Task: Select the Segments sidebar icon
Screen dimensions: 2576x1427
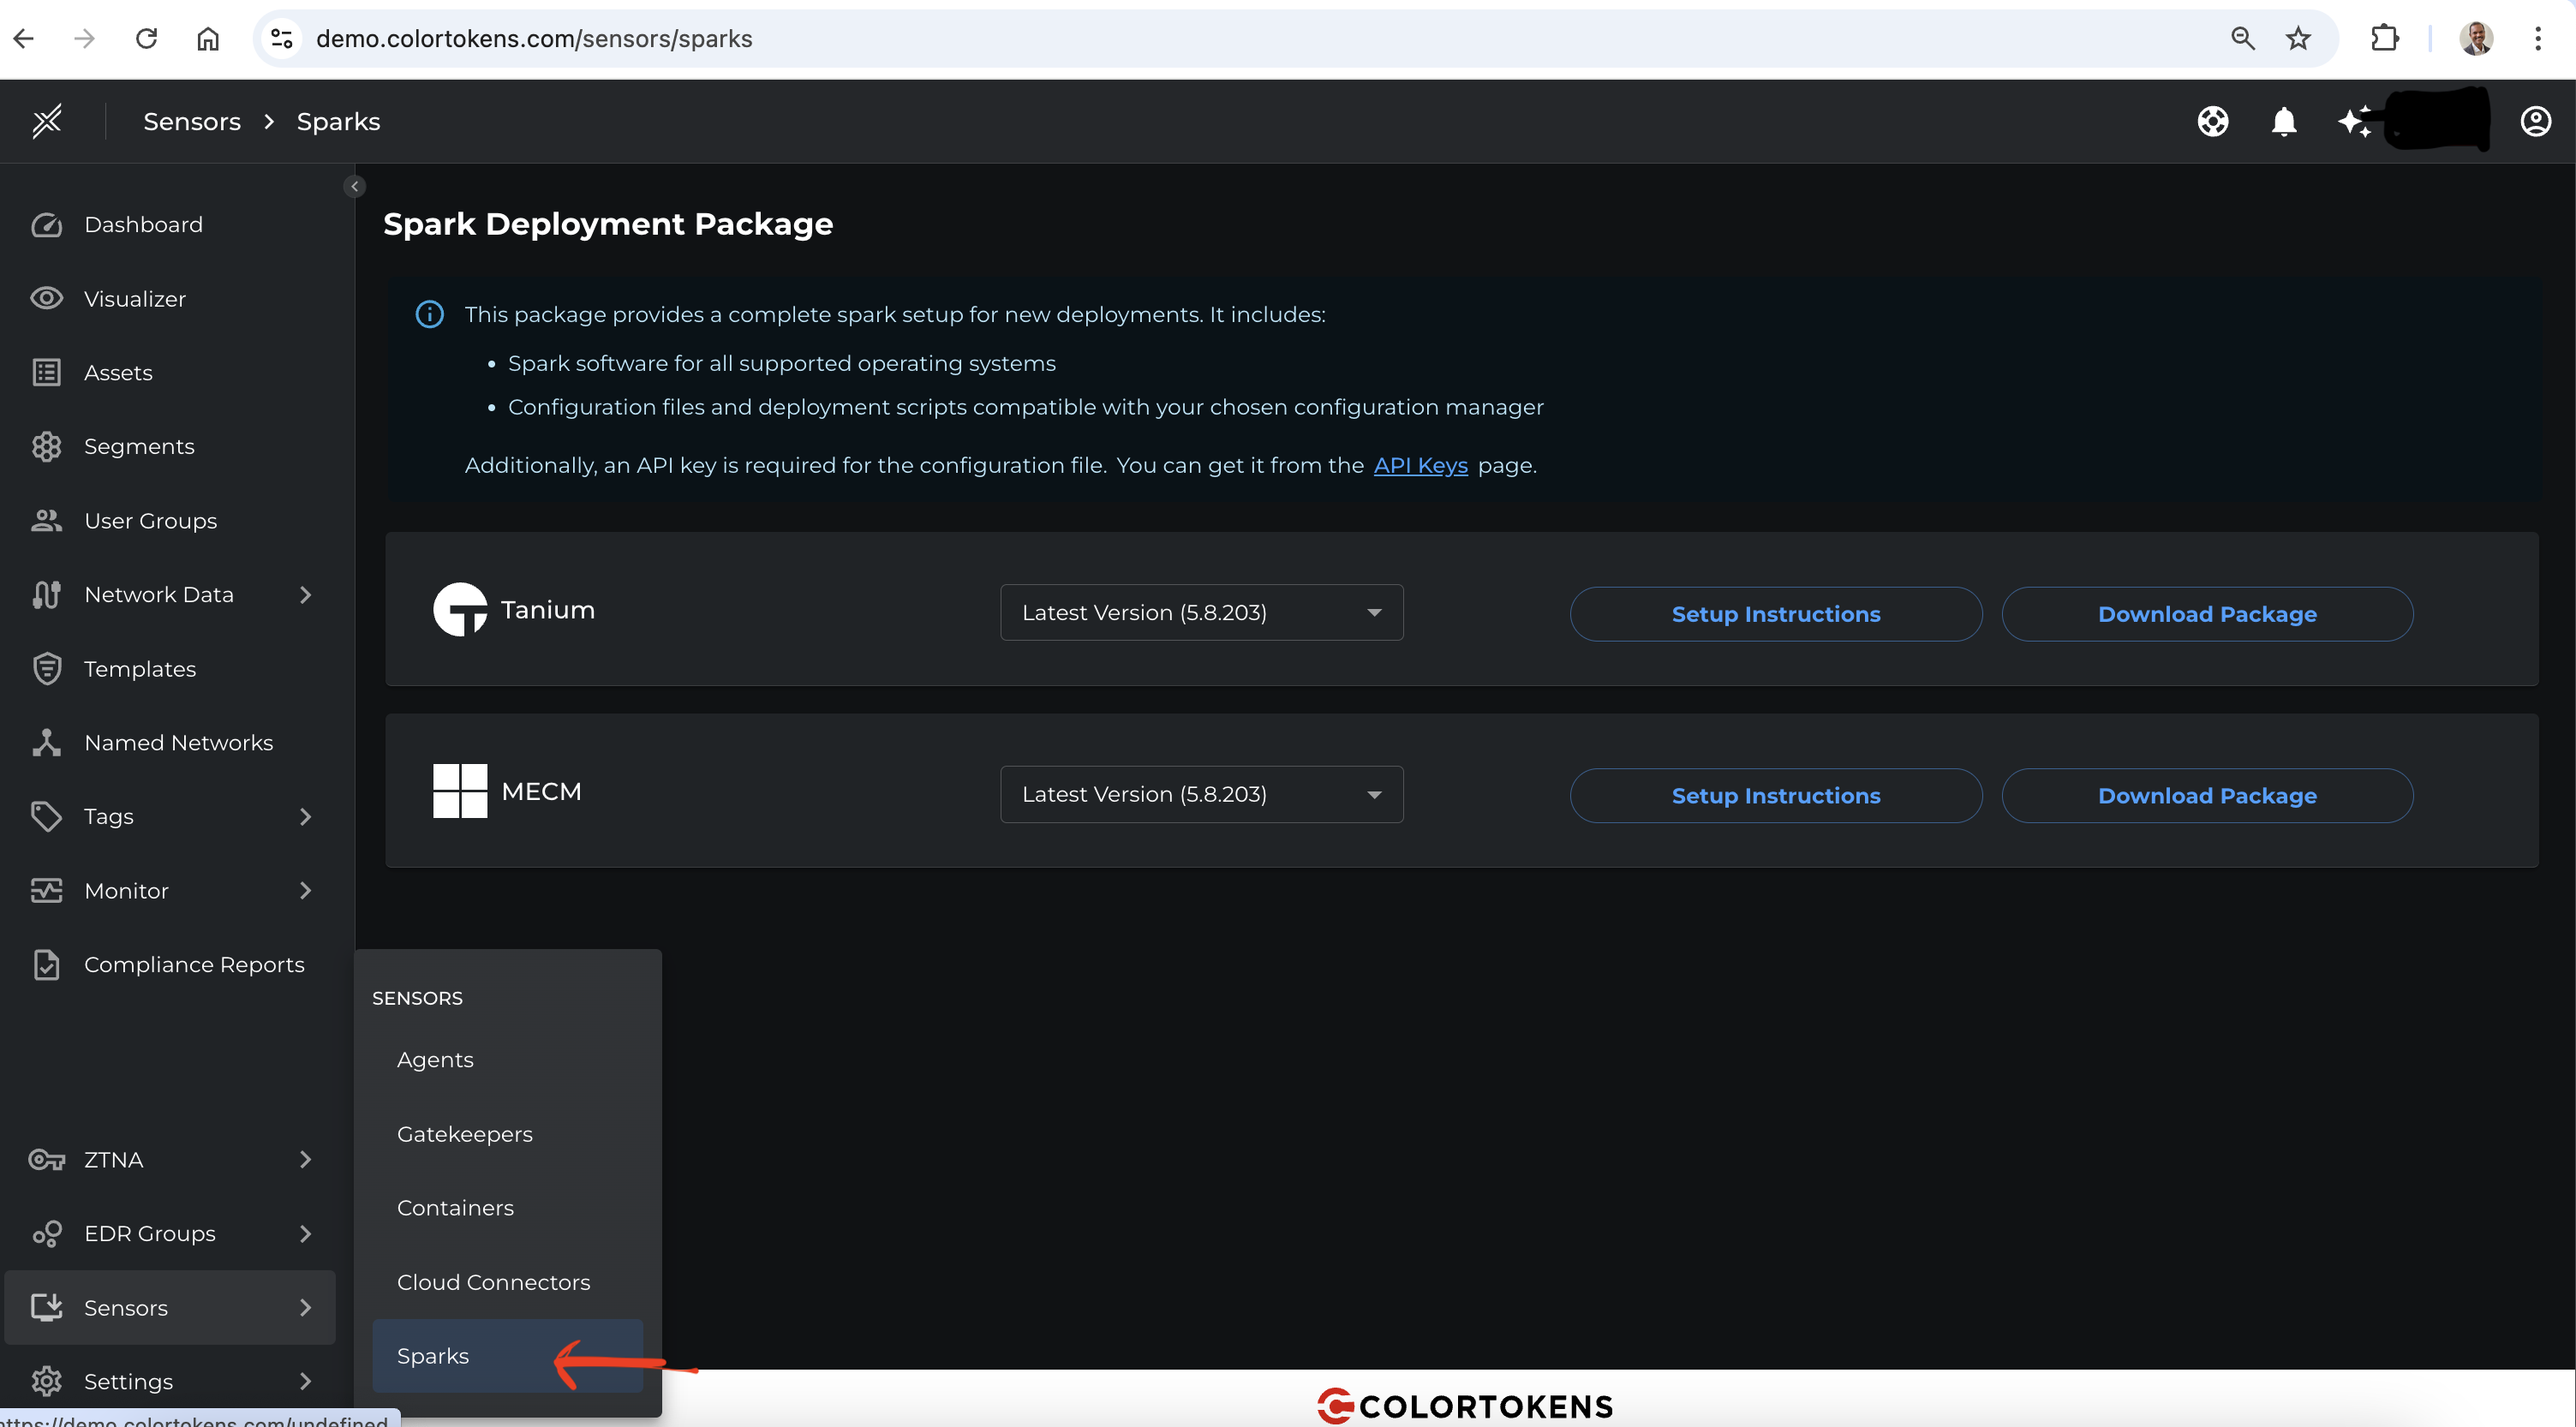Action: click(x=138, y=446)
